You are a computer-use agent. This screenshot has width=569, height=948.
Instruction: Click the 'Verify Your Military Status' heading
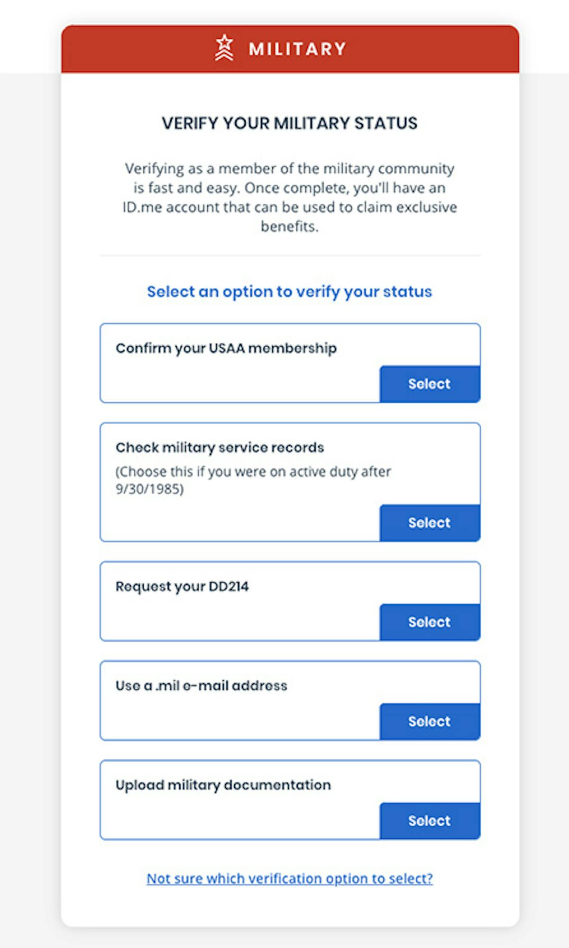pyautogui.click(x=290, y=123)
